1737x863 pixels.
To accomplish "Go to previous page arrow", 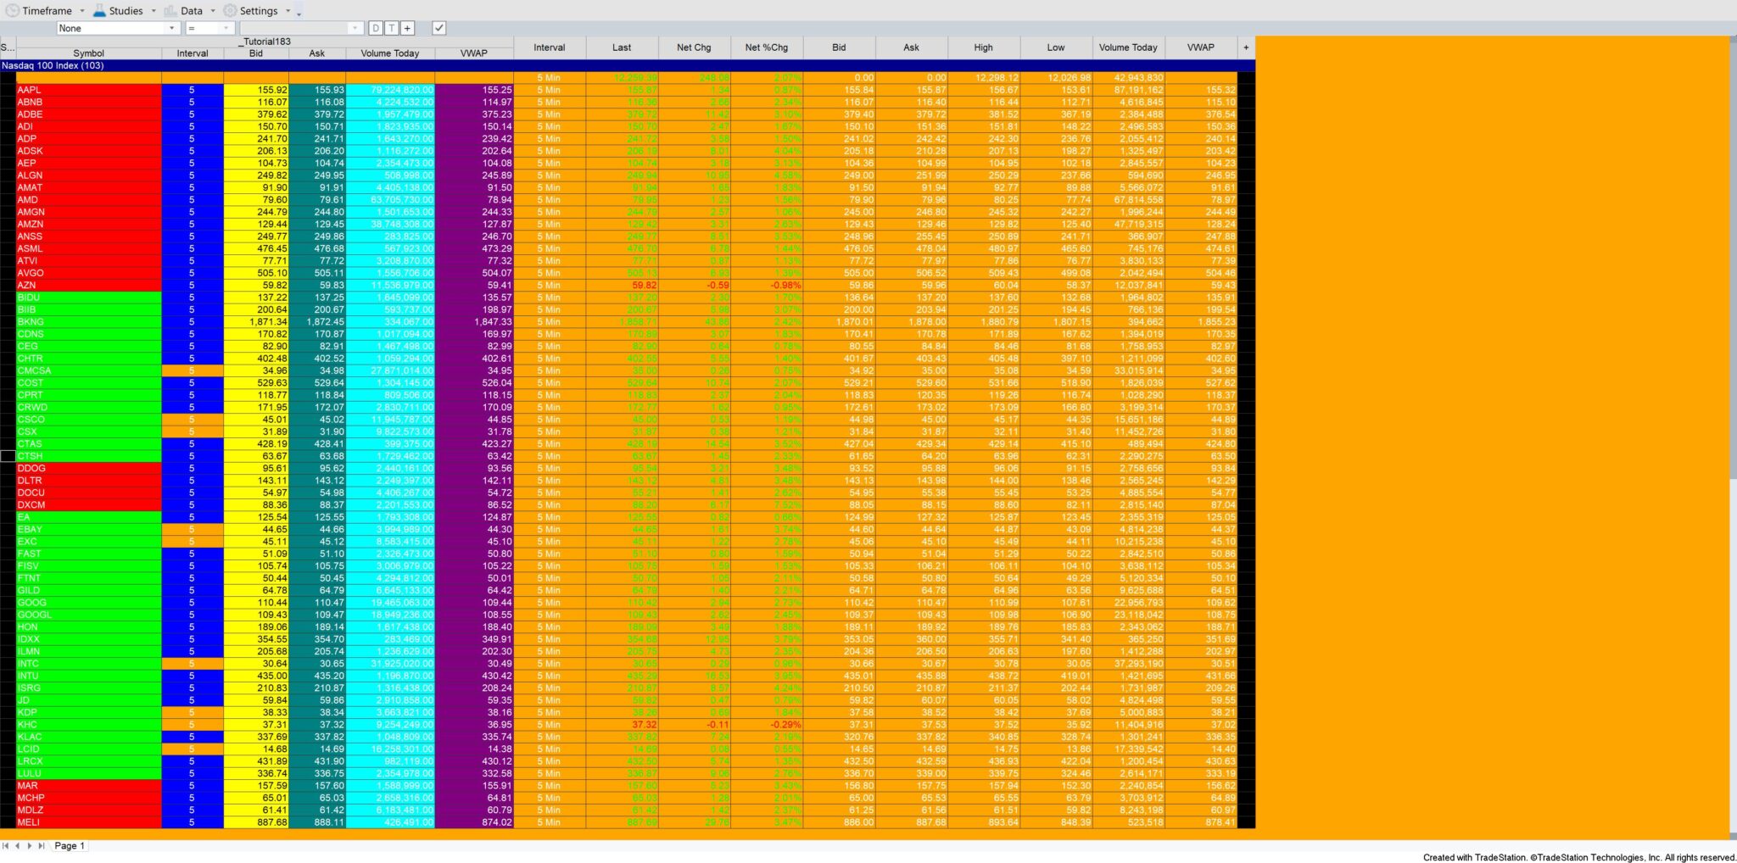I will 18,845.
